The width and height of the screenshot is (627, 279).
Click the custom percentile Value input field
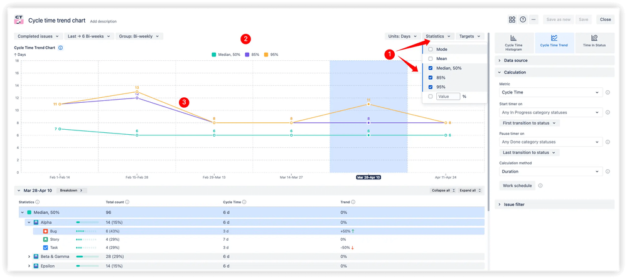pos(448,97)
